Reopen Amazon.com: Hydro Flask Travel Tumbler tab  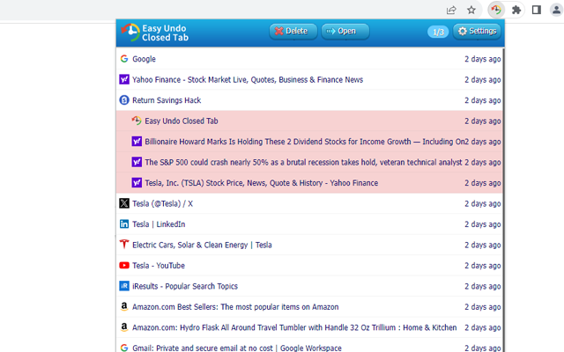[309, 327]
